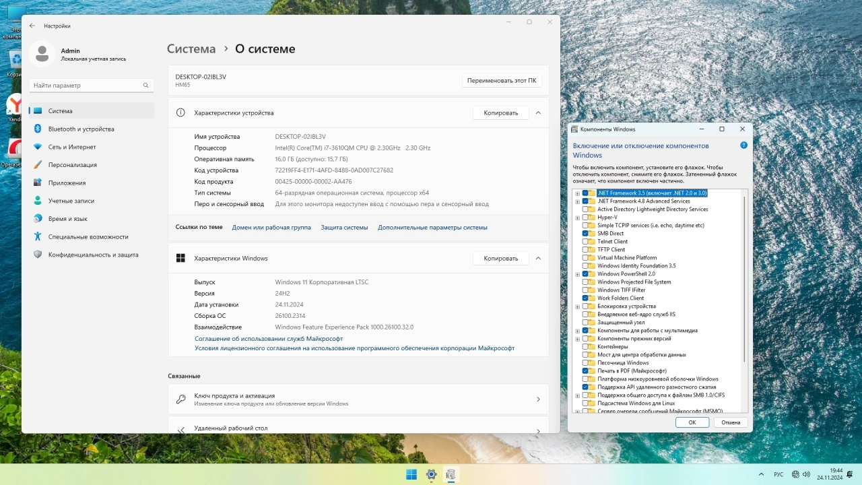The image size is (862, 485).
Task: Enable the Hyper-V checkbox
Action: 585,218
